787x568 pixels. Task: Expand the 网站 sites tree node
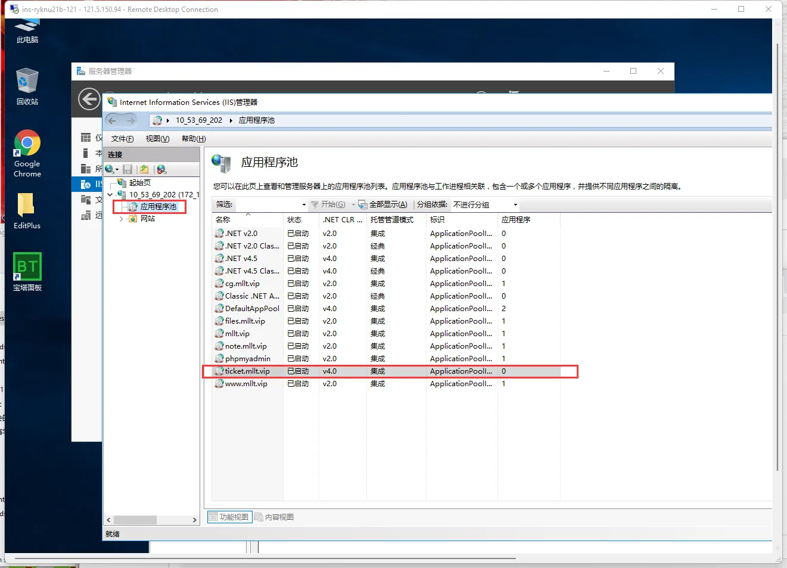pos(122,219)
